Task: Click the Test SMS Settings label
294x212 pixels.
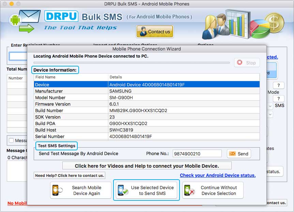Action: (x=57, y=146)
